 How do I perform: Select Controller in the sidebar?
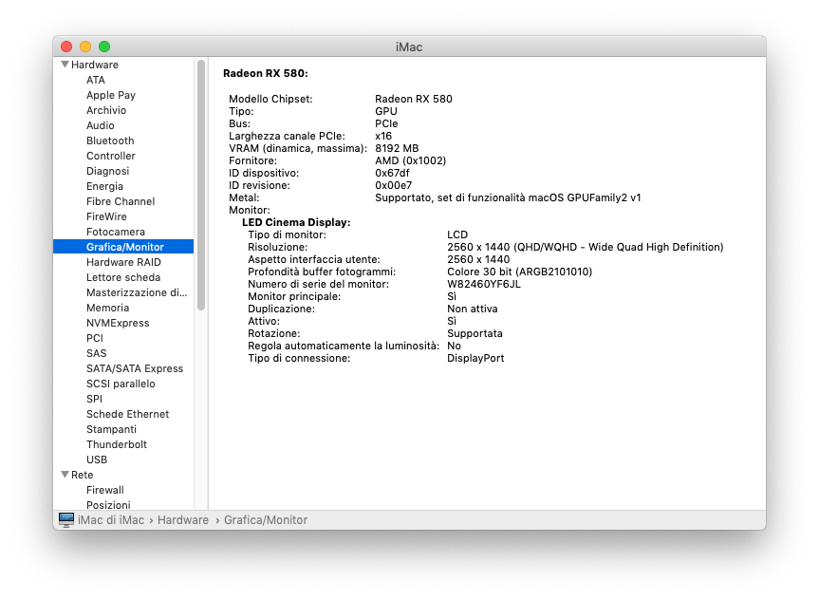[x=111, y=156]
